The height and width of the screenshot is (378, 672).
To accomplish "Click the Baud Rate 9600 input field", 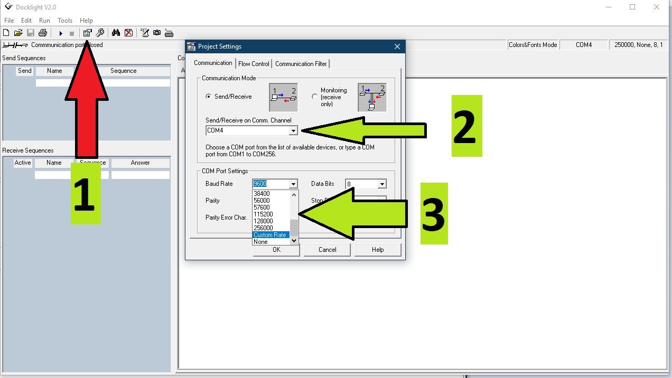I will (270, 184).
